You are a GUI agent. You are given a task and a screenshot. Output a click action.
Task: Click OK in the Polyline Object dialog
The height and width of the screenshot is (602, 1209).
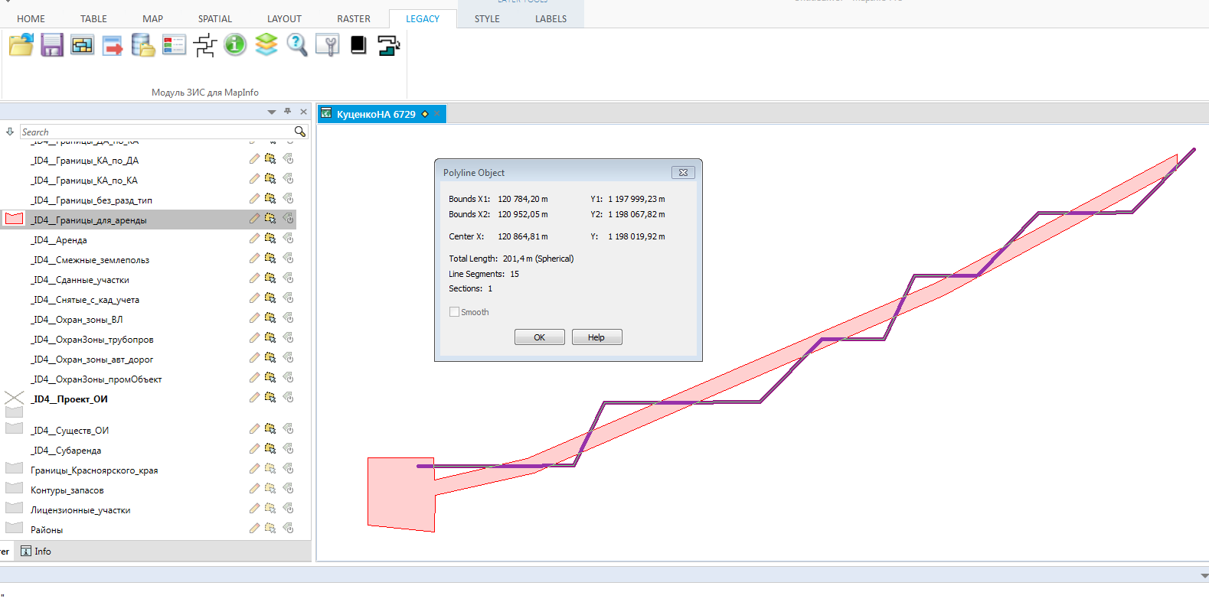(x=539, y=337)
